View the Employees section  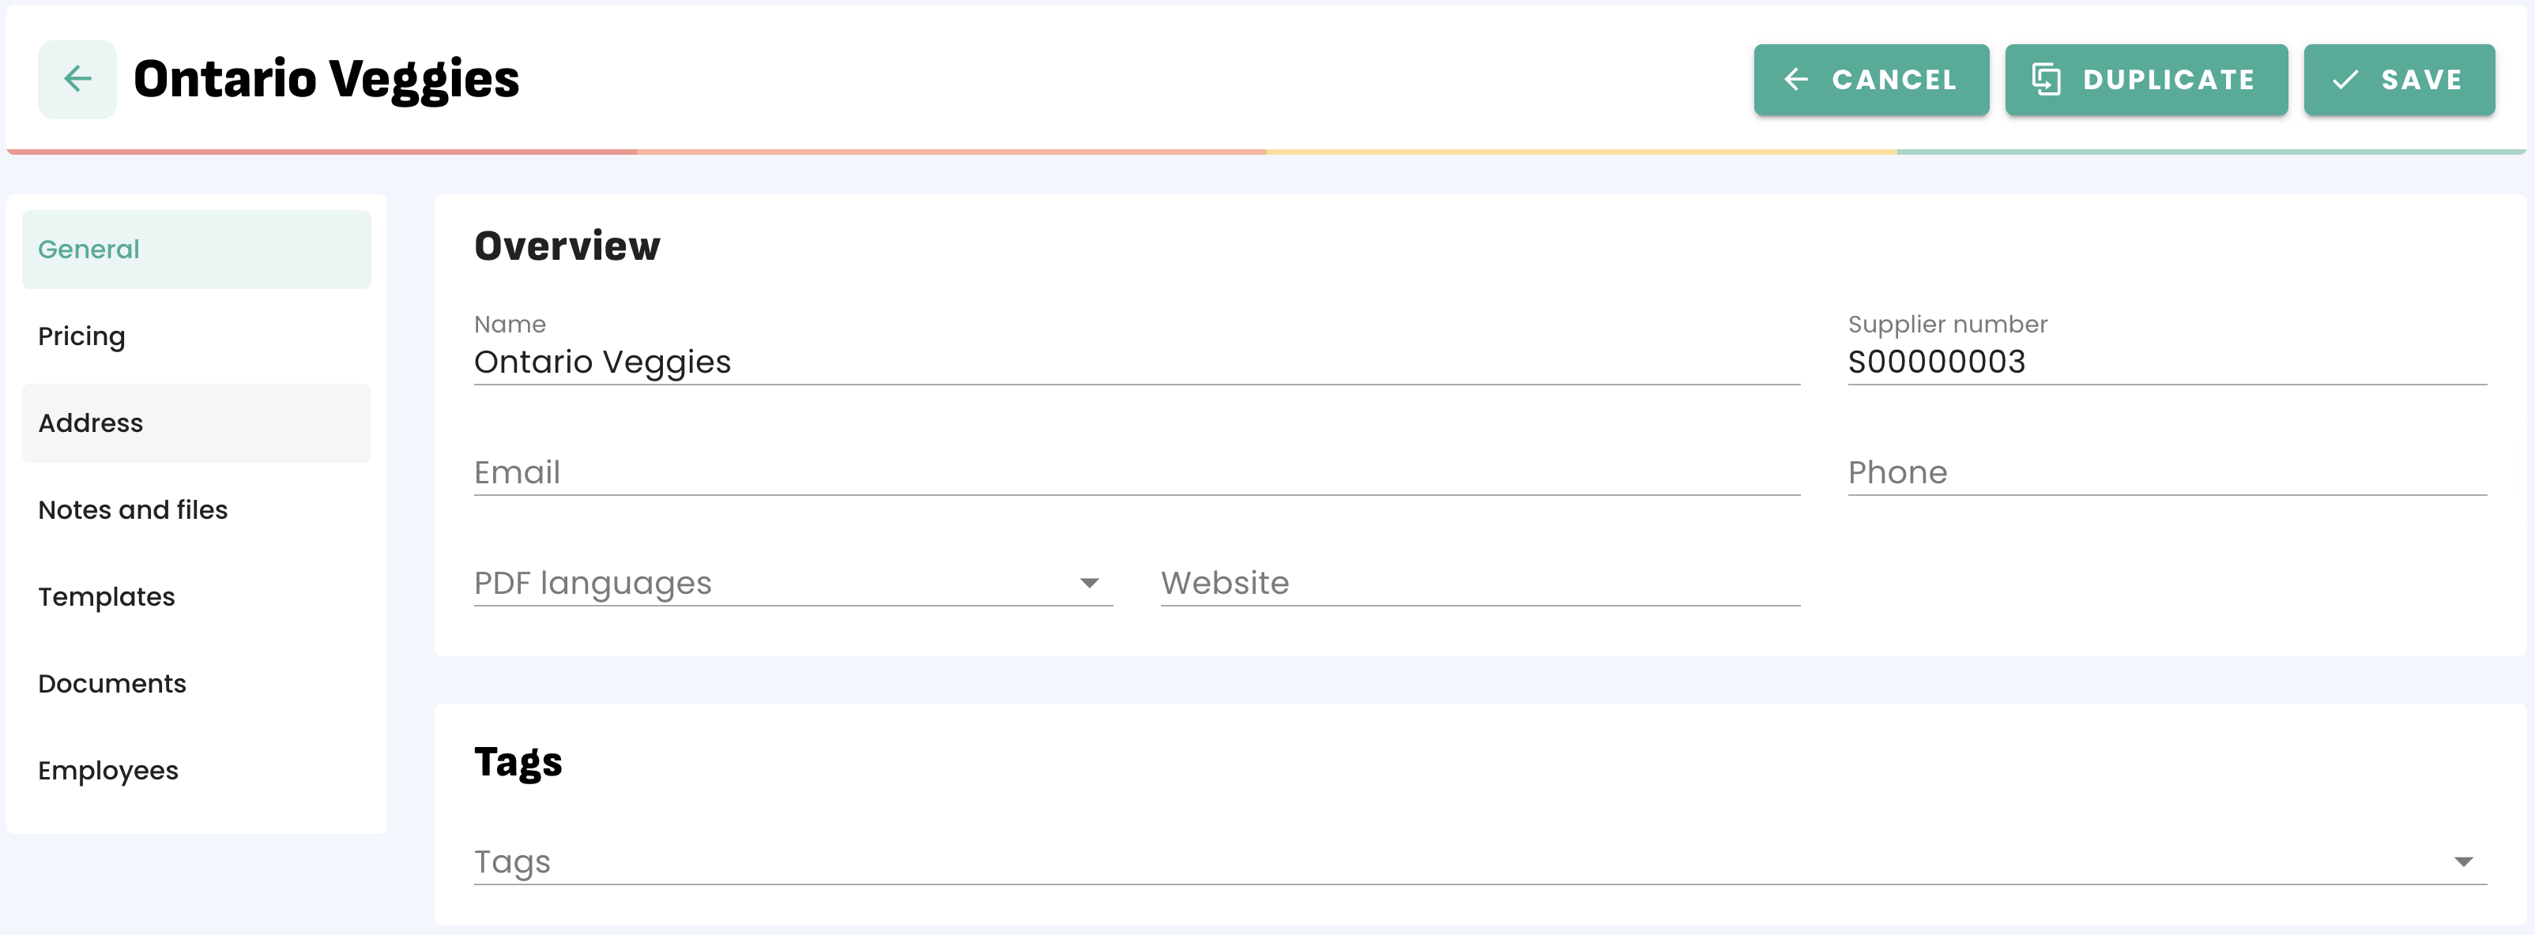point(196,771)
